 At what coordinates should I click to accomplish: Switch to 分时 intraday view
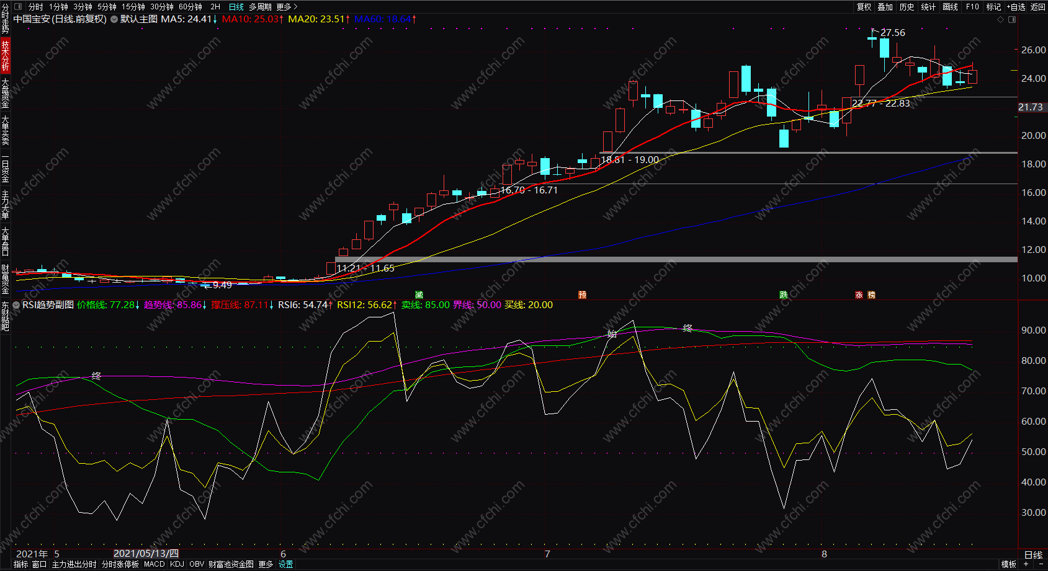click(36, 7)
